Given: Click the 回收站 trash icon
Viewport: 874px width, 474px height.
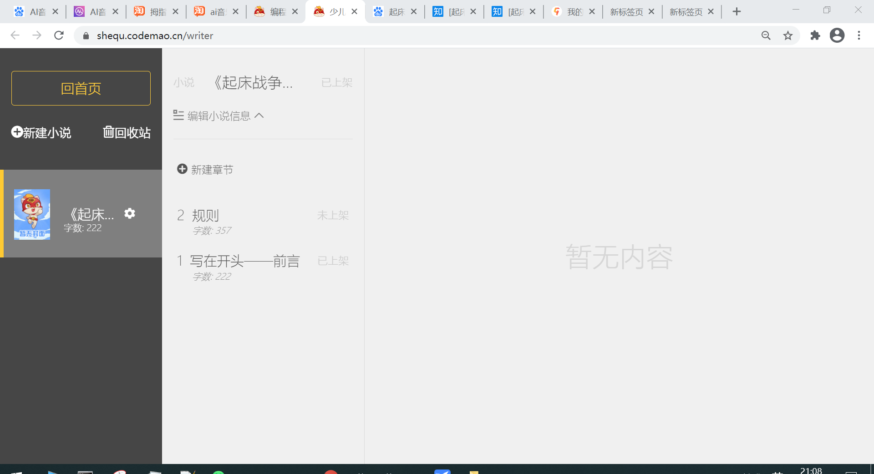Looking at the screenshot, I should pyautogui.click(x=108, y=132).
